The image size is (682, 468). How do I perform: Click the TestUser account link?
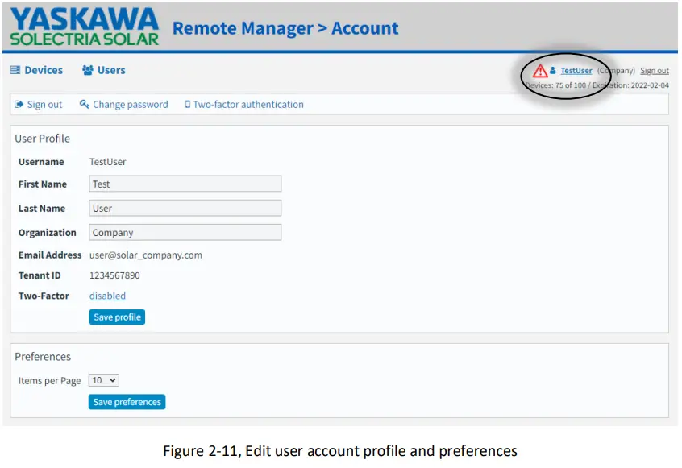tap(576, 70)
